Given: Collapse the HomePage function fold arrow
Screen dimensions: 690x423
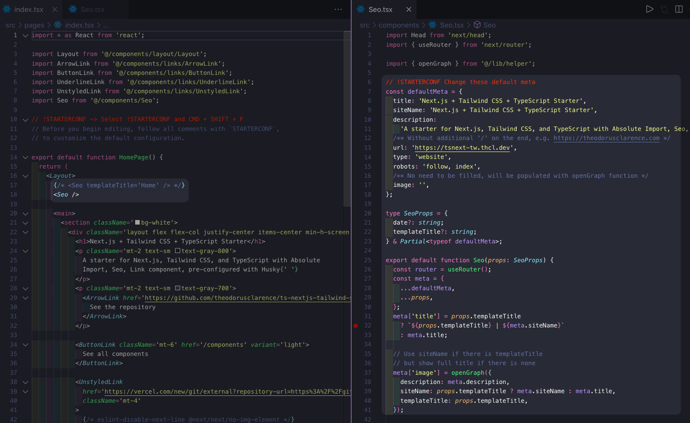Looking at the screenshot, I should click(x=25, y=158).
